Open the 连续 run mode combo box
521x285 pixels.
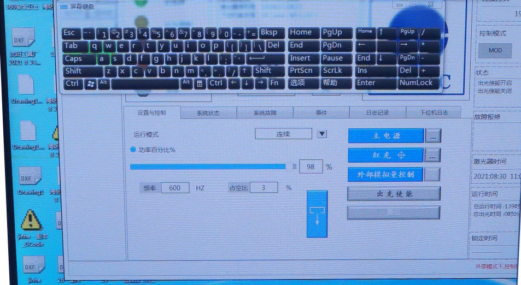point(283,134)
